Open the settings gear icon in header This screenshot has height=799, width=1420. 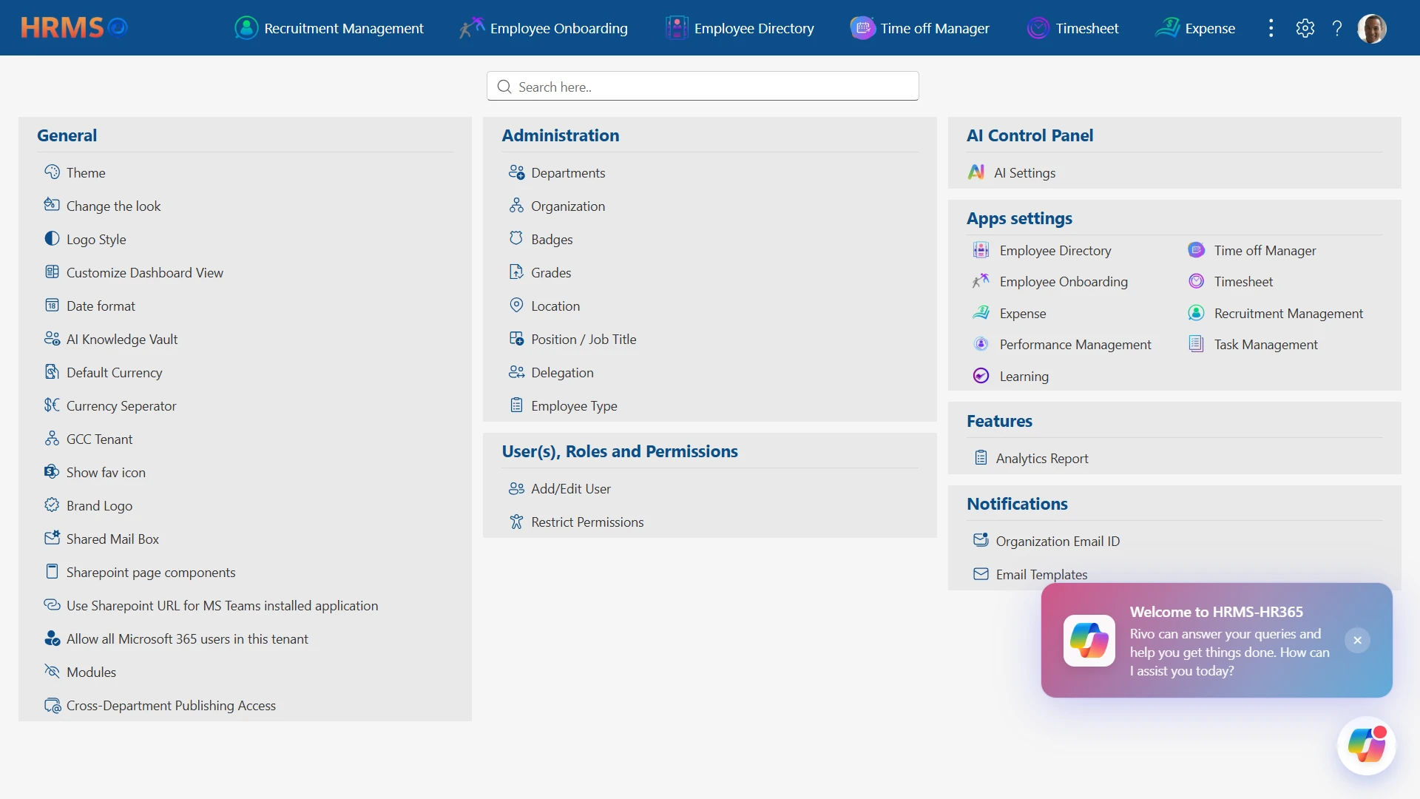[x=1305, y=28]
